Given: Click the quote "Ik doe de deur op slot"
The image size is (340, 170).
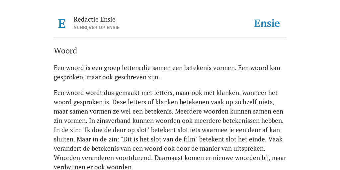Looking at the screenshot, I should (116, 130).
